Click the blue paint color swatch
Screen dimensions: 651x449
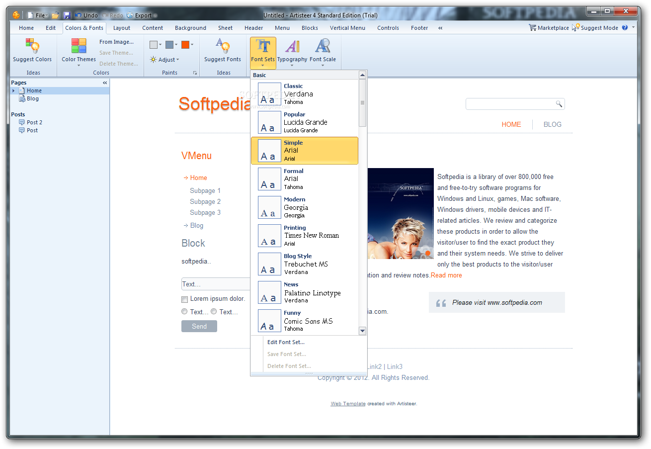tap(169, 45)
